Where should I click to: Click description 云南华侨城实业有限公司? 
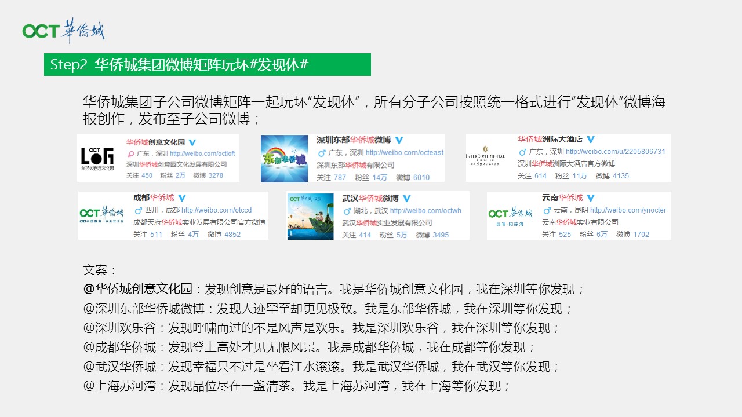click(580, 222)
